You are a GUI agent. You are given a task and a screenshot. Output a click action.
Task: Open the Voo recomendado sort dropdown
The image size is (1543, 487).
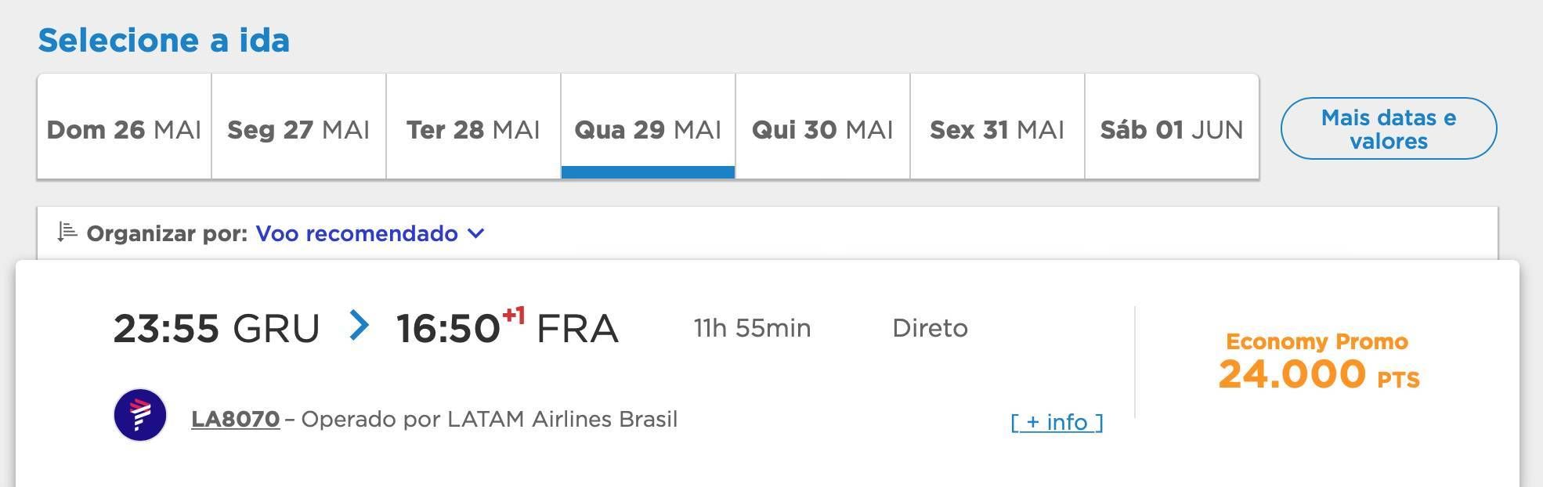point(357,233)
